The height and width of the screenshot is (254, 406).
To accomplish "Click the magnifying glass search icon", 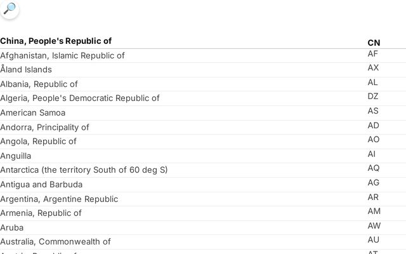I will point(10,9).
